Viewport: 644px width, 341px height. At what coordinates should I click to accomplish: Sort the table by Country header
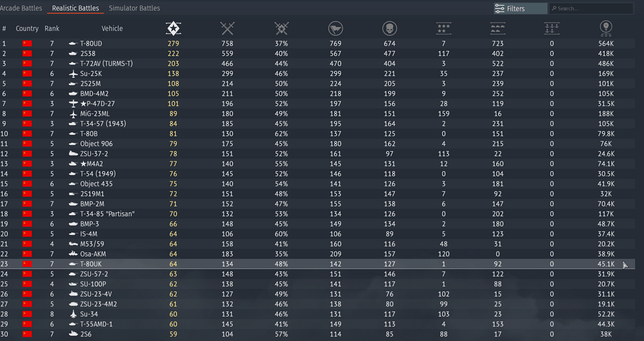27,28
